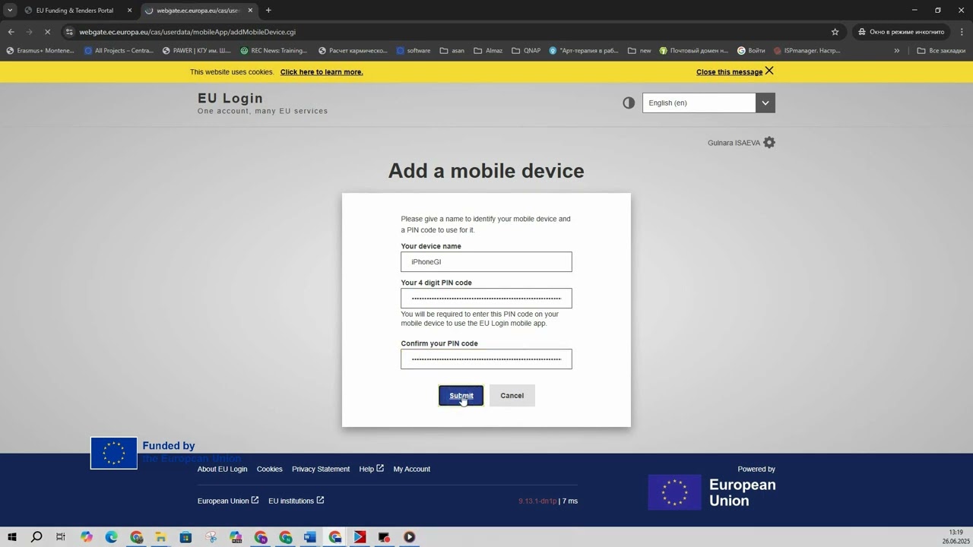This screenshot has height=547, width=973.
Task: Click the 'Close this message' link
Action: tap(729, 72)
